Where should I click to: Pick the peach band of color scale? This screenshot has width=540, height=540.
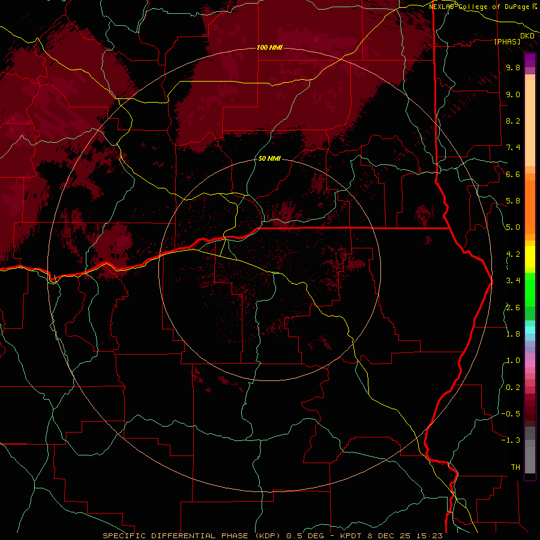tap(530, 123)
